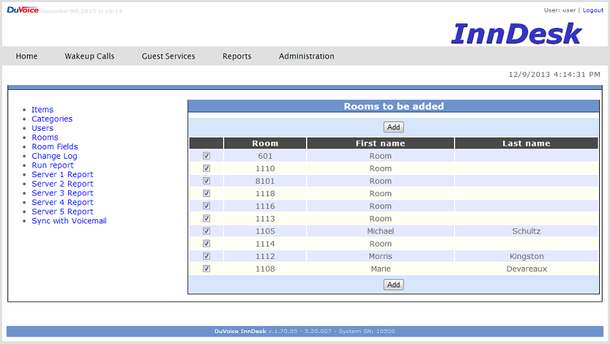Click room number 1110 cell
Screen dimensions: 610x344
pyautogui.click(x=265, y=168)
